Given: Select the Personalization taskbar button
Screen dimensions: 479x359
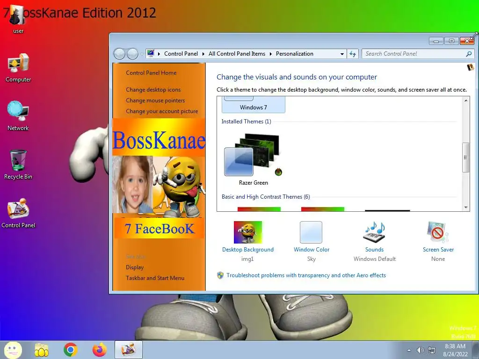Looking at the screenshot, I should pyautogui.click(x=129, y=350).
